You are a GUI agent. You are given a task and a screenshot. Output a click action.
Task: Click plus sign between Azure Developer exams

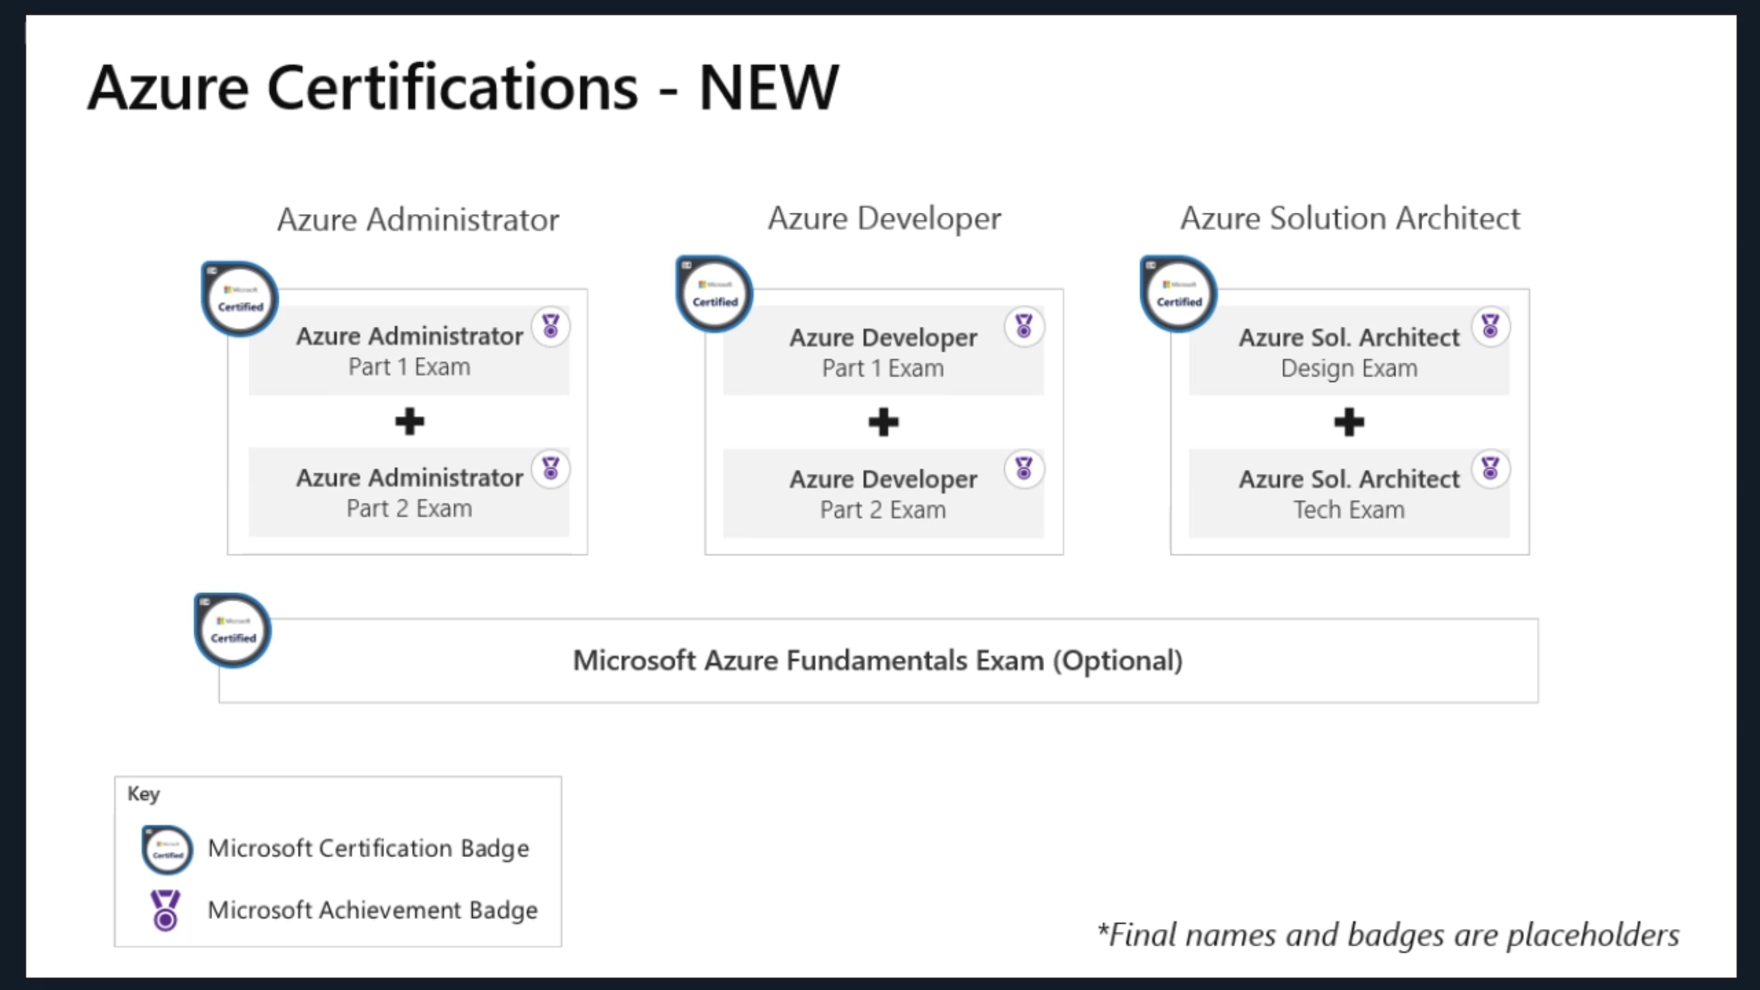(x=883, y=422)
